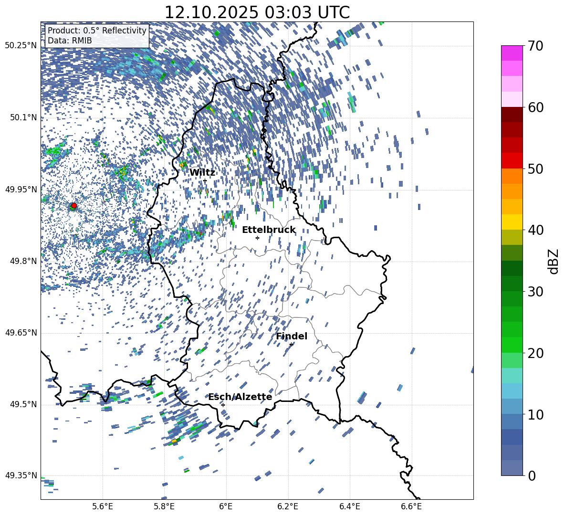
Task: Select the Esch/Alzette city label
Action: tap(240, 397)
